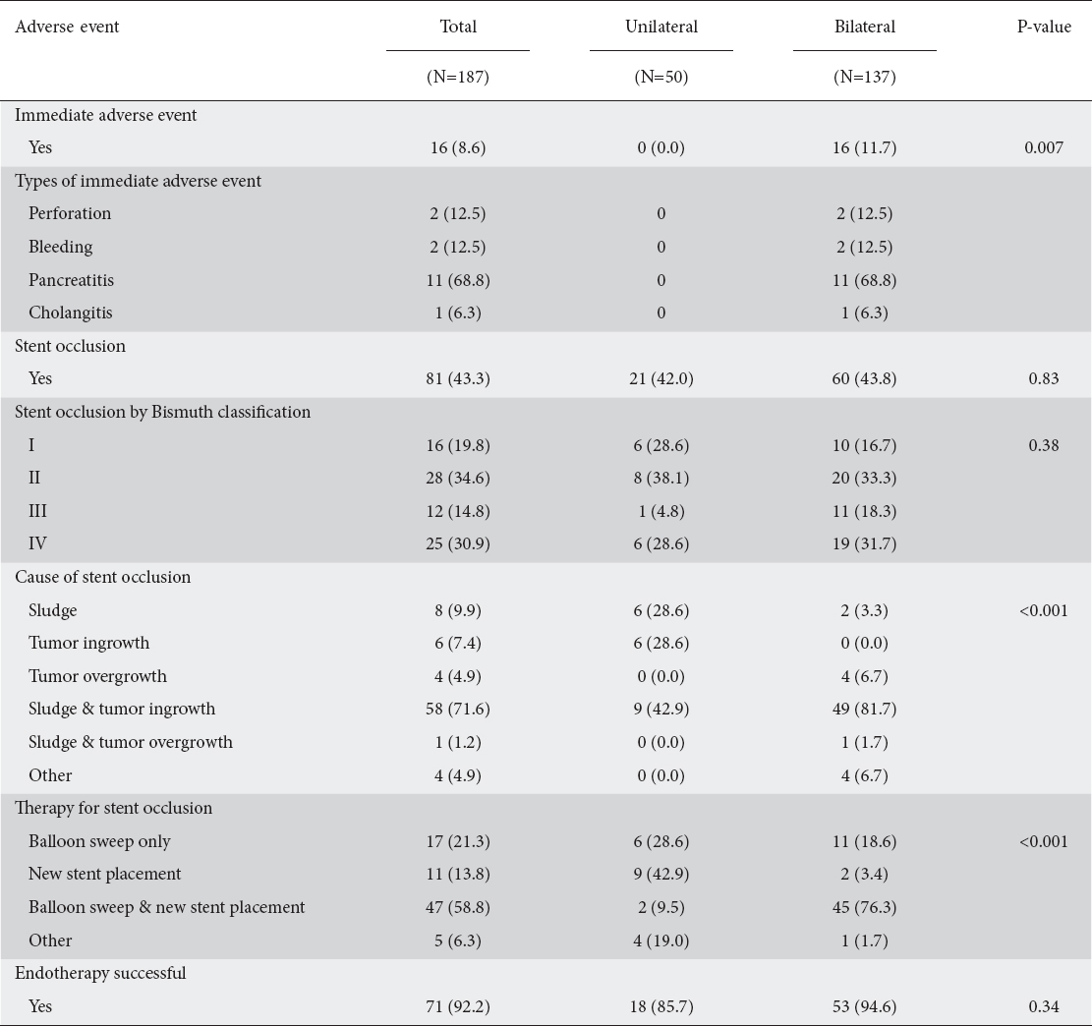Select the 0.007 P-value cell
Image resolution: width=1092 pixels, height=1026 pixels.
(x=1043, y=147)
